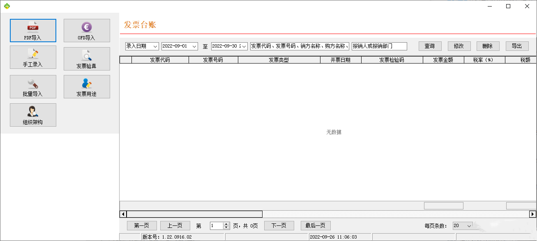Click the 发票类型 column header
Image resolution: width=537 pixels, height=241 pixels.
[x=279, y=60]
